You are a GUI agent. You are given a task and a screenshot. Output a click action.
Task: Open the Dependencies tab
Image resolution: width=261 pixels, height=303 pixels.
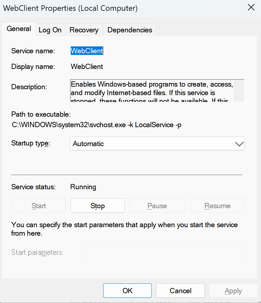click(130, 30)
